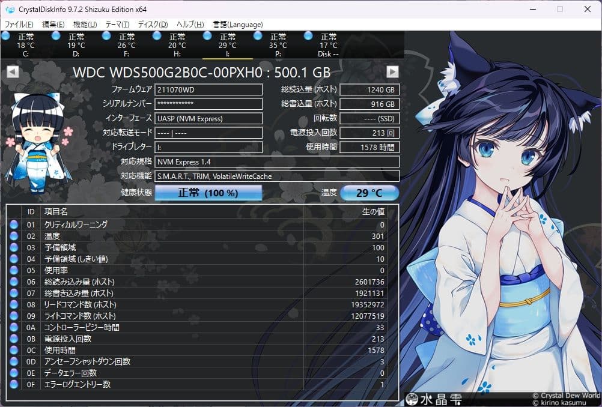Open the ディスク(D) menu

pos(153,25)
